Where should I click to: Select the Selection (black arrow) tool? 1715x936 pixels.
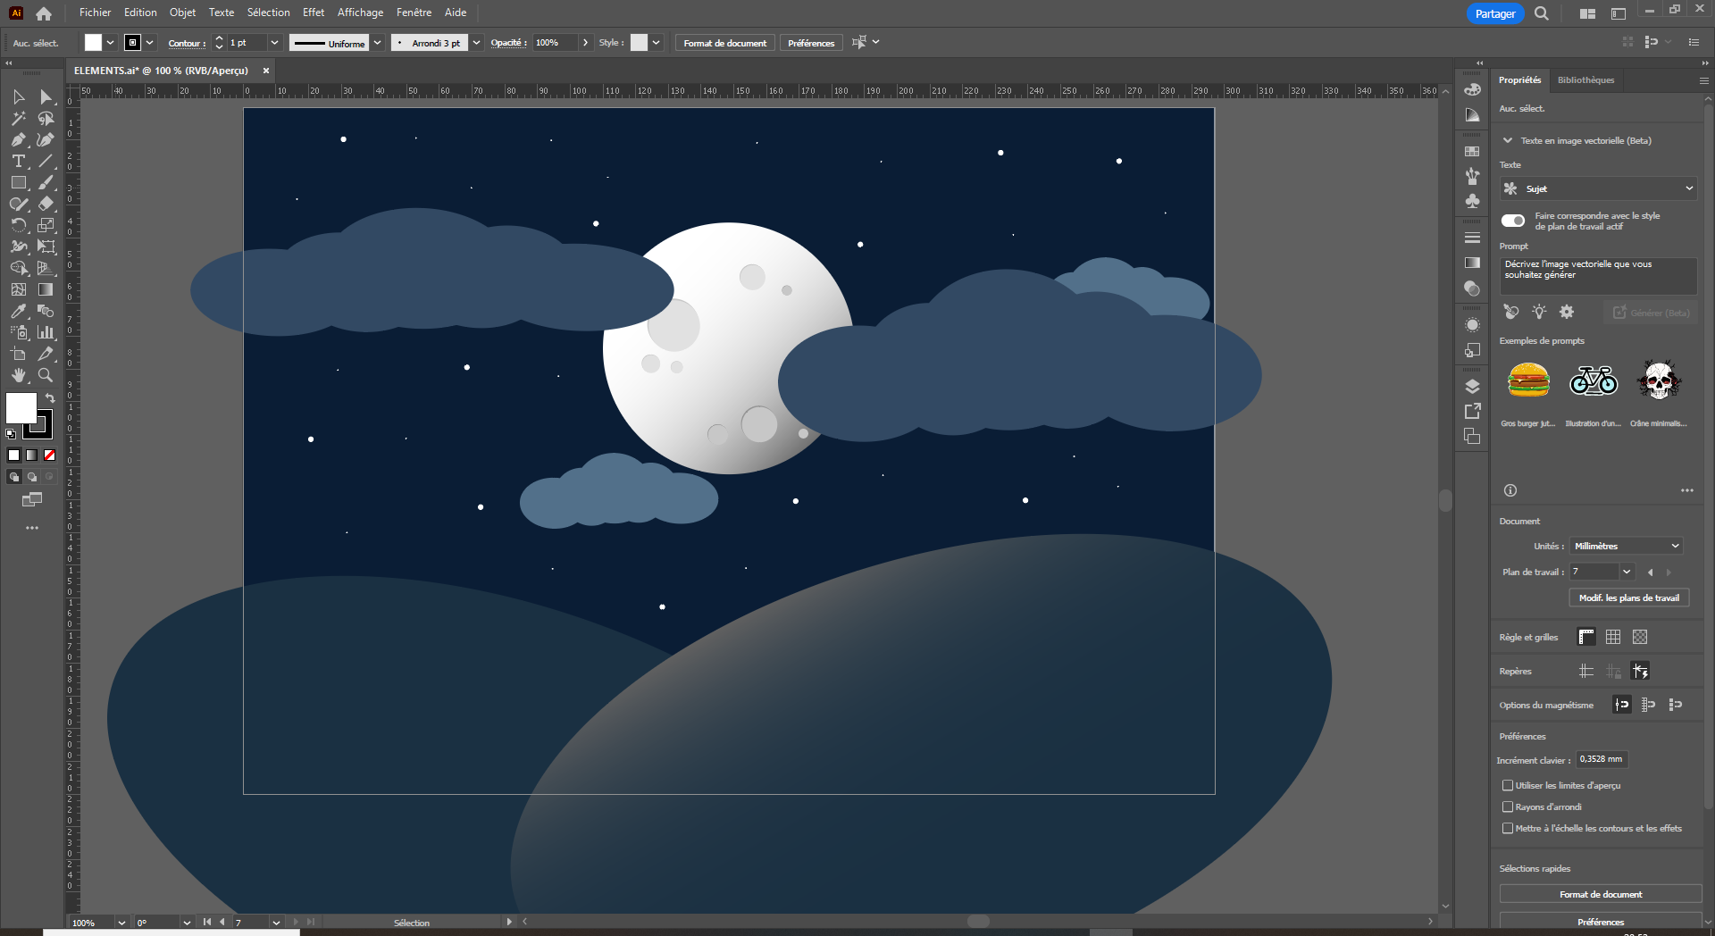point(19,96)
